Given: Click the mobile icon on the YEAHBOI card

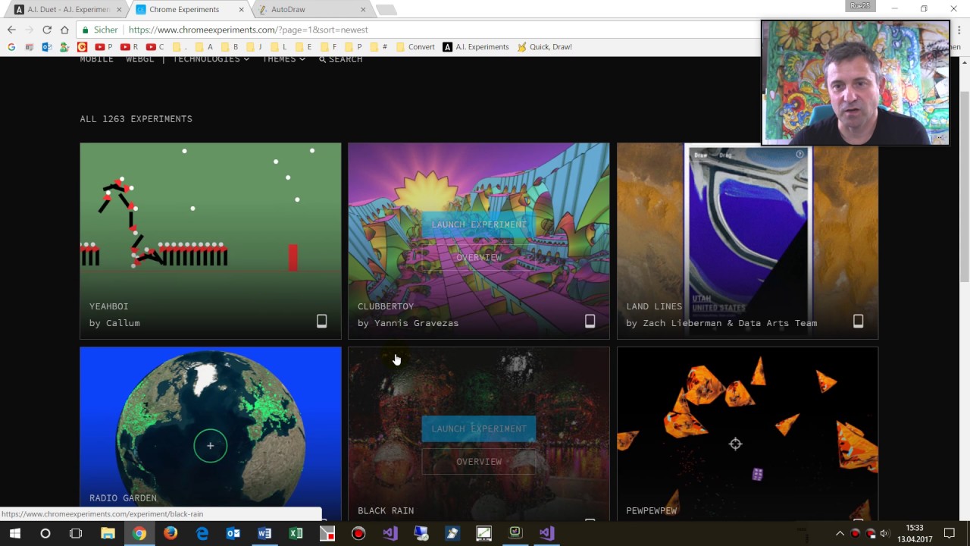Looking at the screenshot, I should (x=321, y=322).
